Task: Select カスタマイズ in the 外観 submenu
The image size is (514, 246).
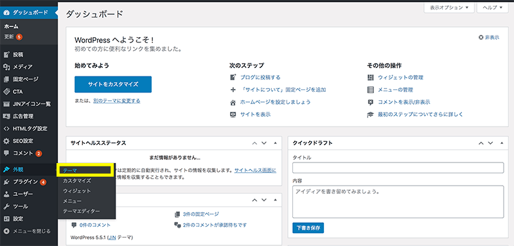Action: (x=77, y=181)
